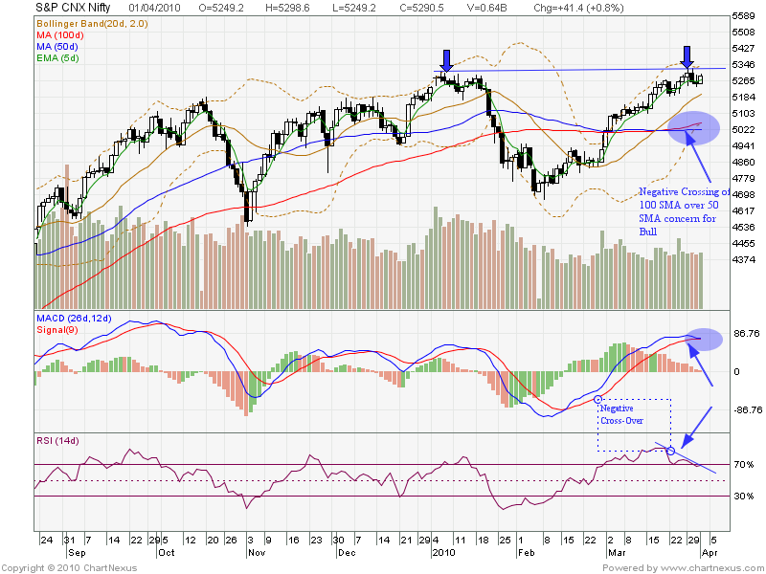
Task: Click the 25 date tick label
Action: [505, 541]
